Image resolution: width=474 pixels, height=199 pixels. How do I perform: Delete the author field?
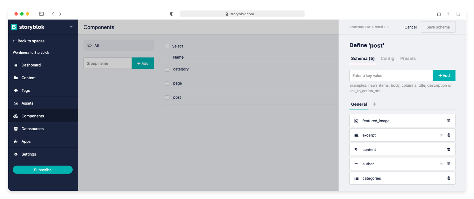coord(449,164)
